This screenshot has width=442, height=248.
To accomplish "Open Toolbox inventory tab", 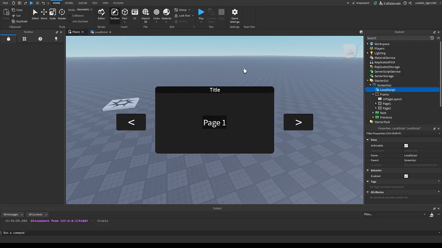I will [x=9, y=39].
